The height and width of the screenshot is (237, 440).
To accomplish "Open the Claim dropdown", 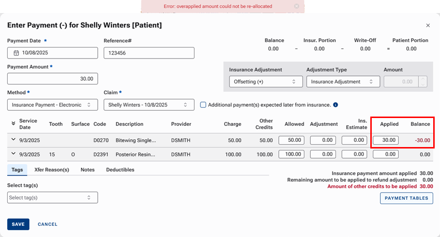I will click(x=149, y=104).
